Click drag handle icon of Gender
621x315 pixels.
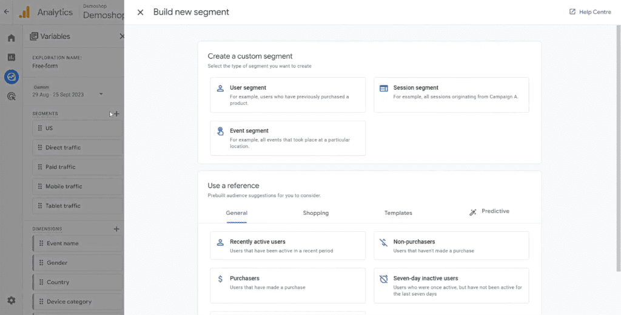tap(41, 263)
